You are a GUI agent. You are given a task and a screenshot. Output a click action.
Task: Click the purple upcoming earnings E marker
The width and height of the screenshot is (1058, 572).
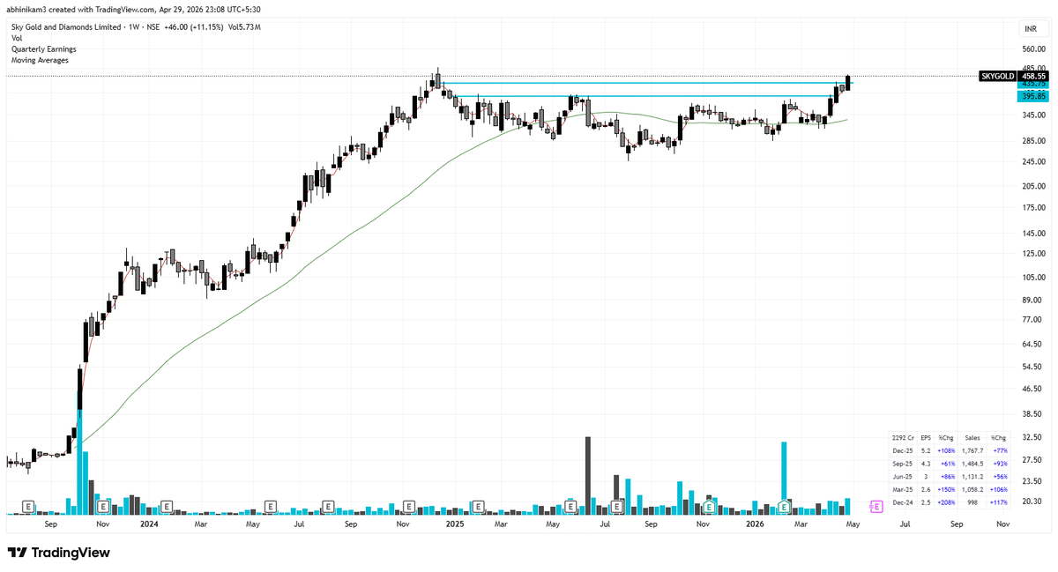[876, 507]
